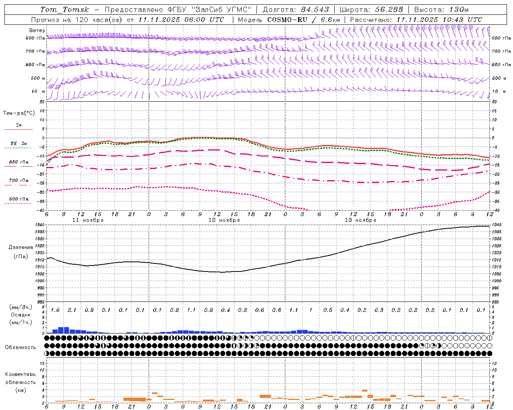Image resolution: width=513 pixels, height=410 pixels.
Task: Click the Тем-ра(°C) temperature panel label
Action: (19, 113)
